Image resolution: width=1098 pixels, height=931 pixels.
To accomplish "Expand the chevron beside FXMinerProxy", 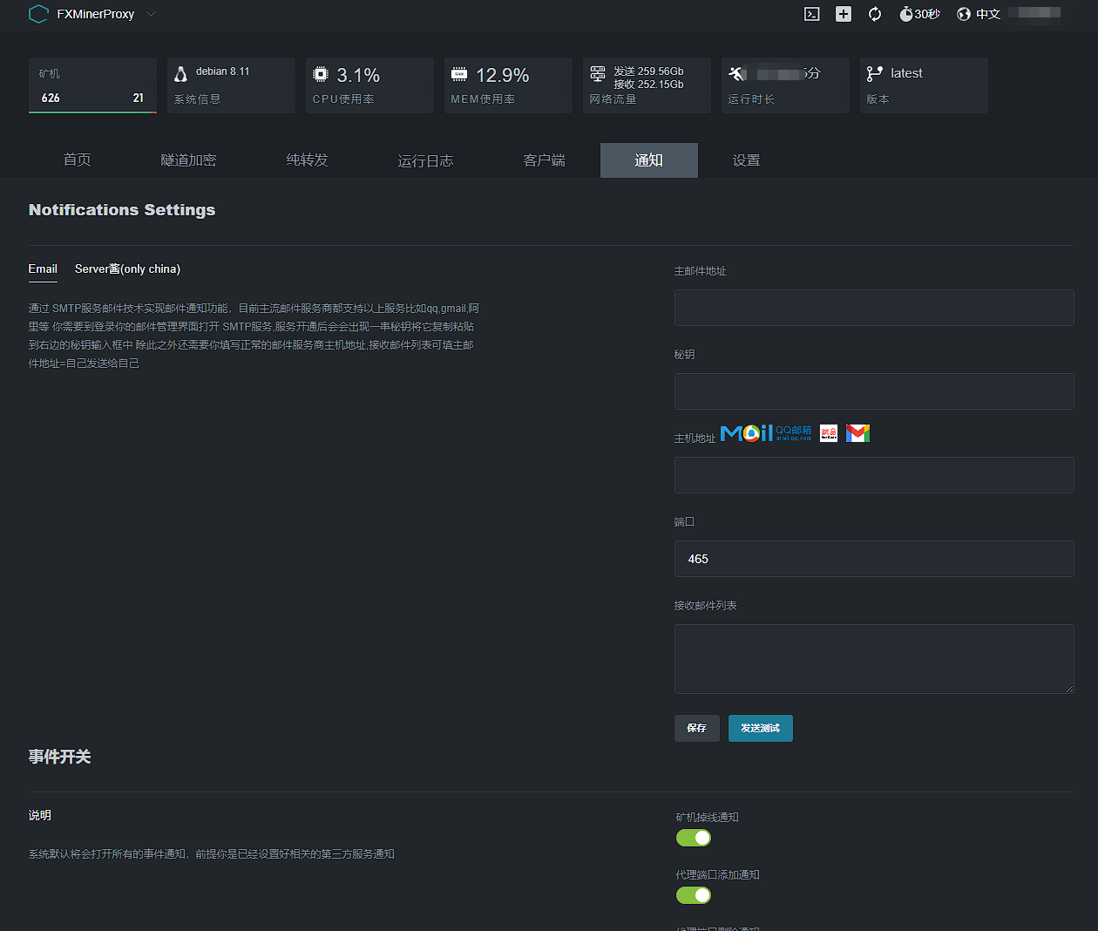I will click(x=151, y=14).
